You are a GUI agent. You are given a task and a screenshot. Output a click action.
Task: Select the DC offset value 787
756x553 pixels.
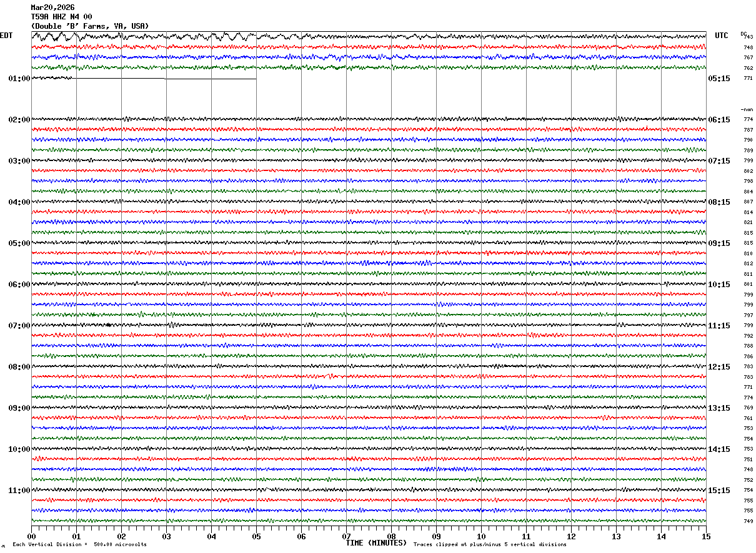coord(749,130)
